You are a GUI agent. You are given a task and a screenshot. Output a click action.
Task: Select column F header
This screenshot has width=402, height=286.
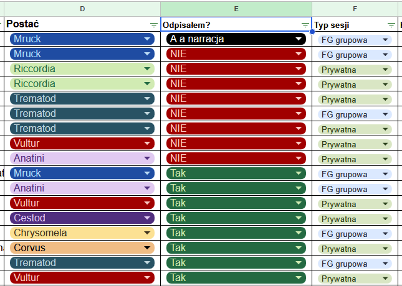click(355, 8)
